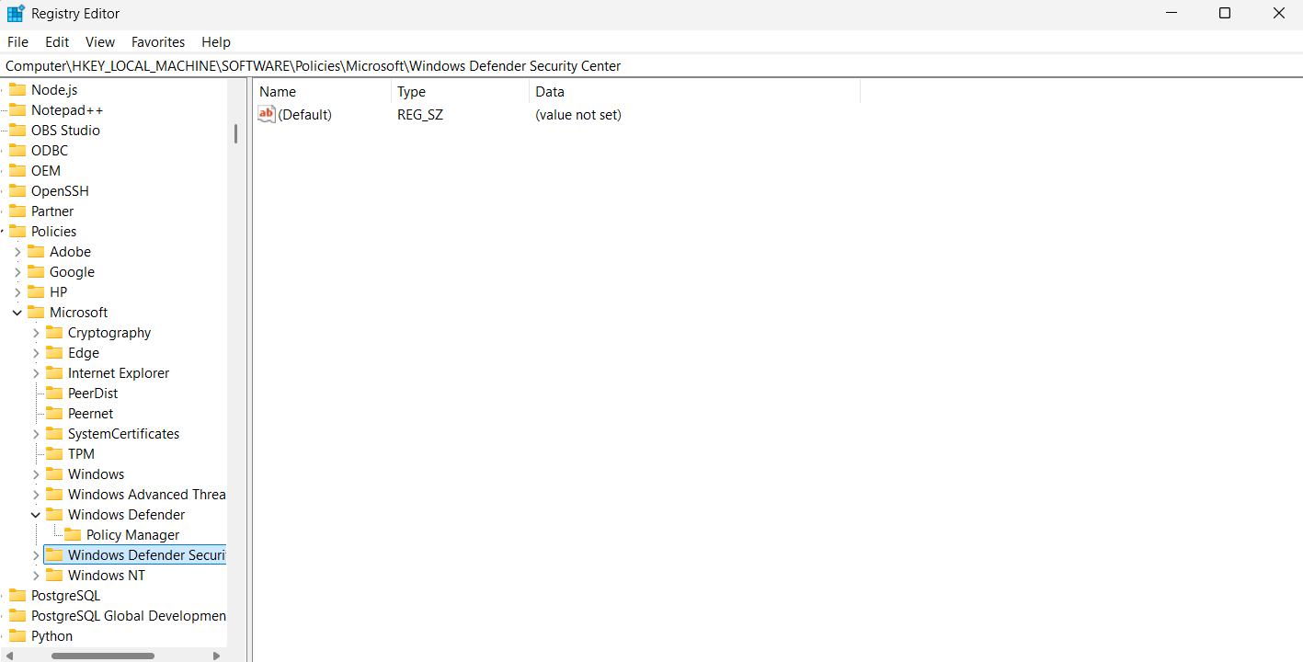This screenshot has height=662, width=1303.
Task: Click the OBS Studio folder icon
Action: [x=17, y=130]
